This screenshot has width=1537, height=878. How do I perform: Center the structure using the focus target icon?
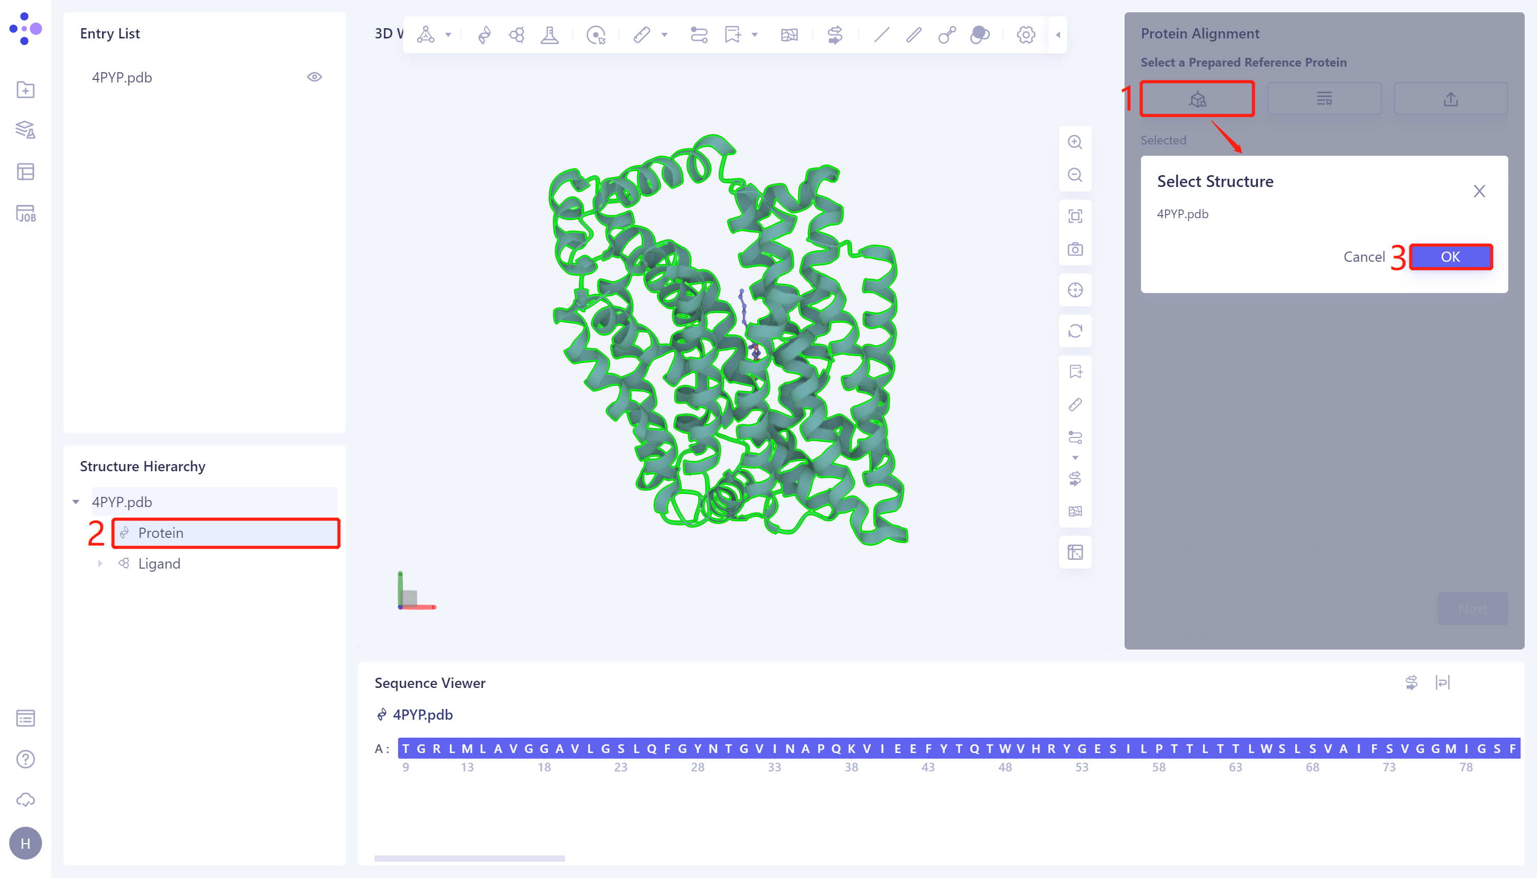click(1076, 289)
